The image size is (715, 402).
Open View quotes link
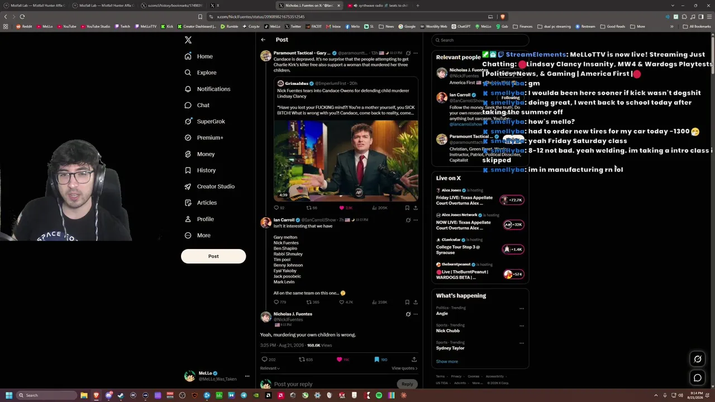click(x=404, y=368)
